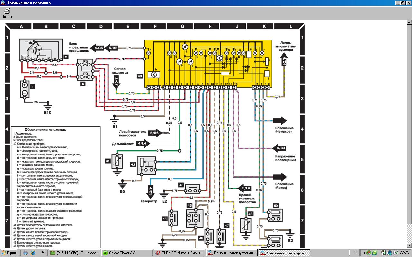Restore down the Увеличенная картинка window

tap(402, 3)
